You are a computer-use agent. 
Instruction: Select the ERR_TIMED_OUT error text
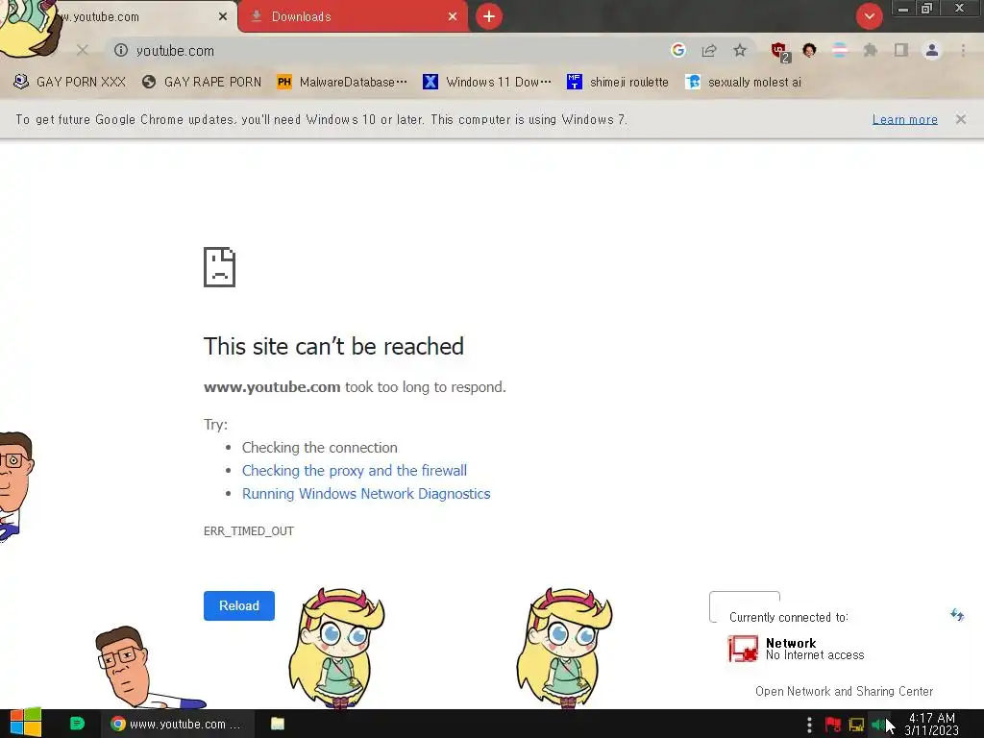click(x=249, y=530)
